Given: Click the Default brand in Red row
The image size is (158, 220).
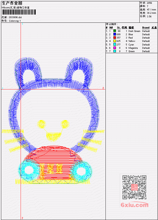Looking at the screenshot, I should (x=146, y=38).
